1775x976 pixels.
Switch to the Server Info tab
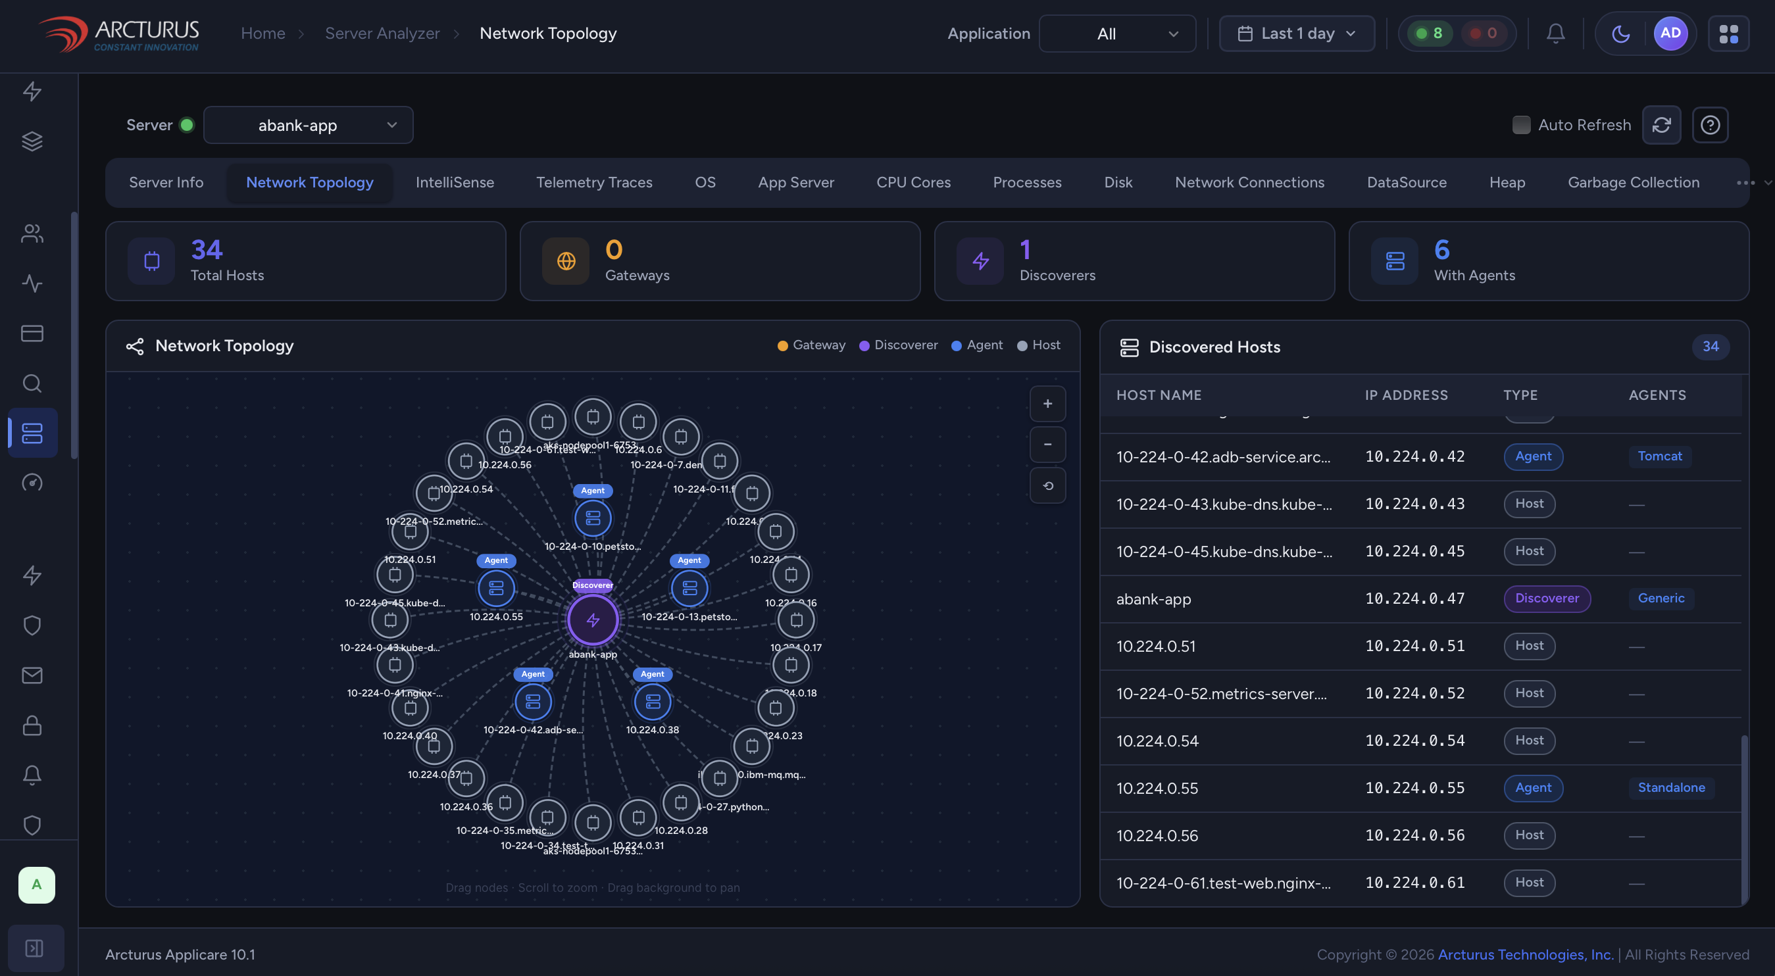[x=166, y=183]
